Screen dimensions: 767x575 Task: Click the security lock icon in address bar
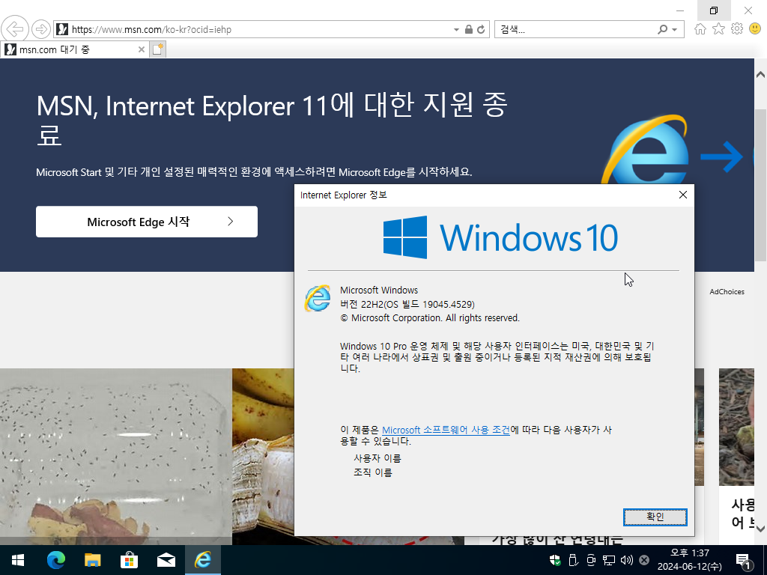point(469,29)
